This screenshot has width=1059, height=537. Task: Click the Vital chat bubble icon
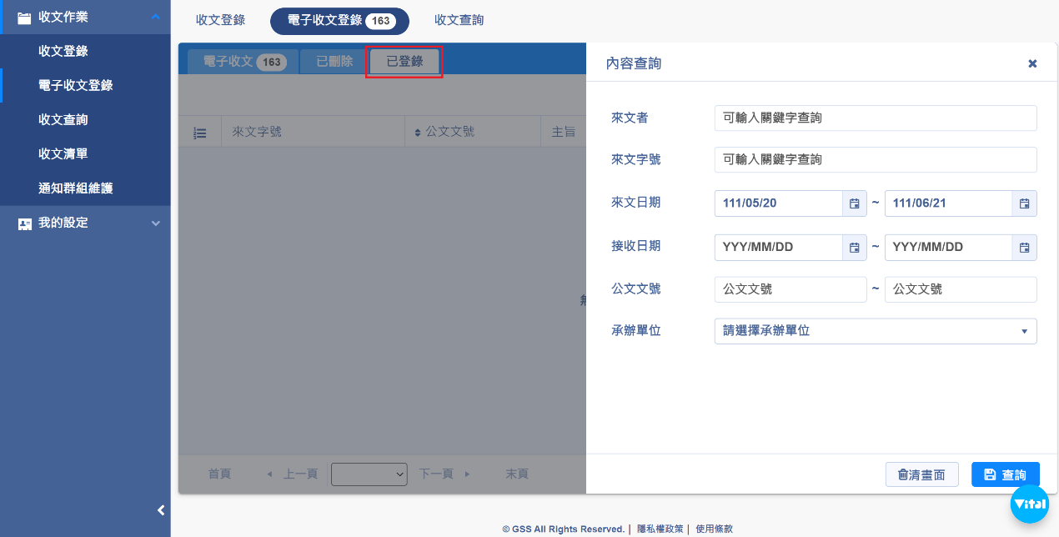(x=1029, y=504)
